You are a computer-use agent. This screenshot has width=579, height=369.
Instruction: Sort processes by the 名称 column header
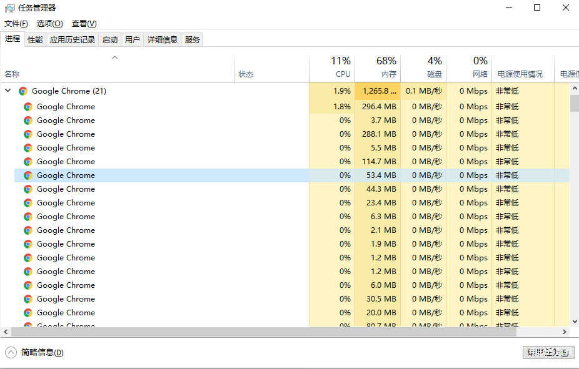pyautogui.click(x=117, y=69)
